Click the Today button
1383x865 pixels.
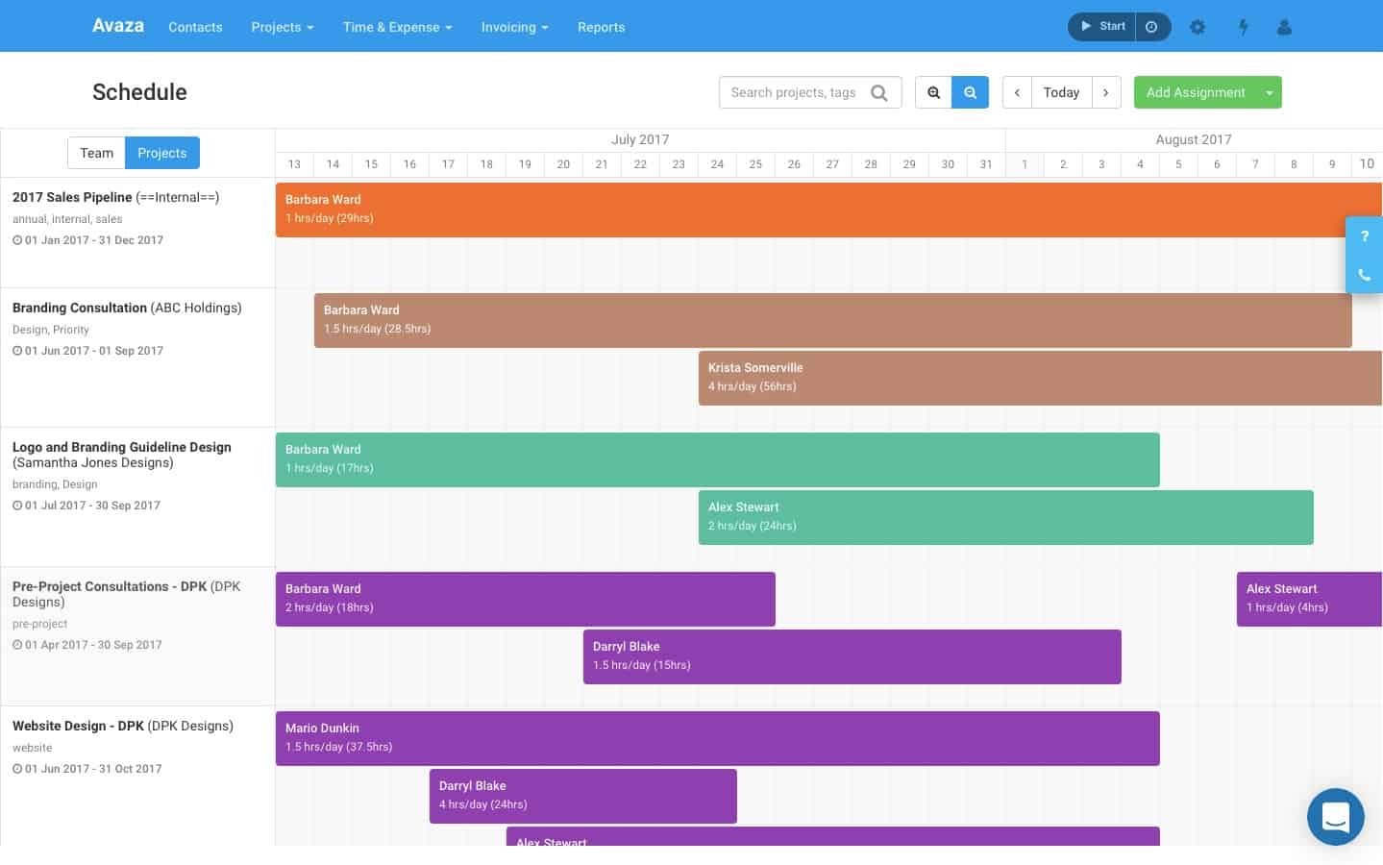[1061, 92]
